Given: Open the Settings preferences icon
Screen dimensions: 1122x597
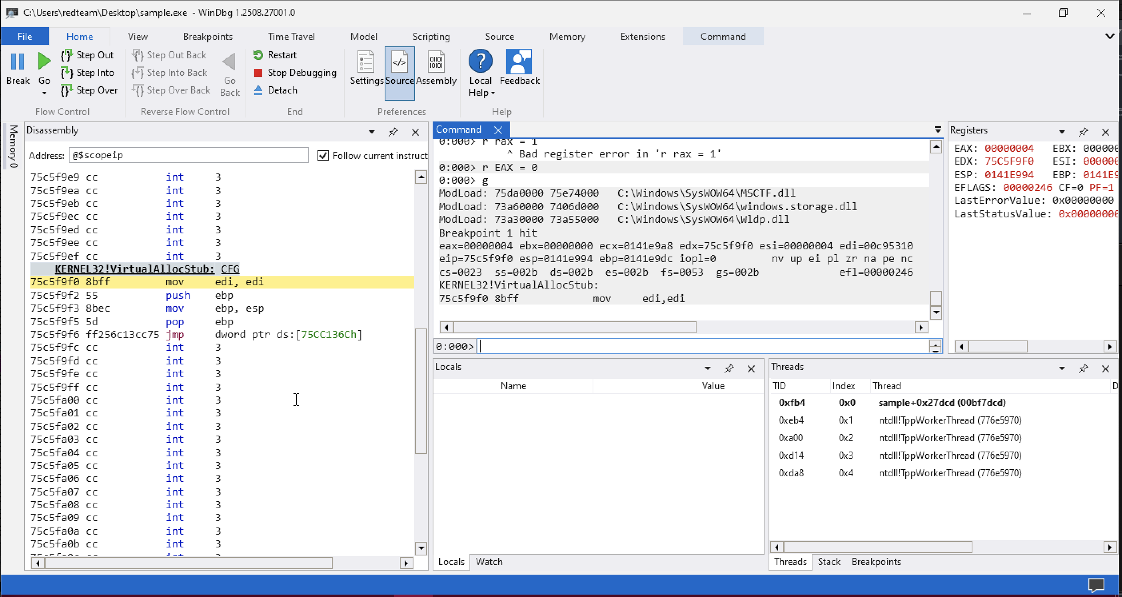Looking at the screenshot, I should [365, 62].
